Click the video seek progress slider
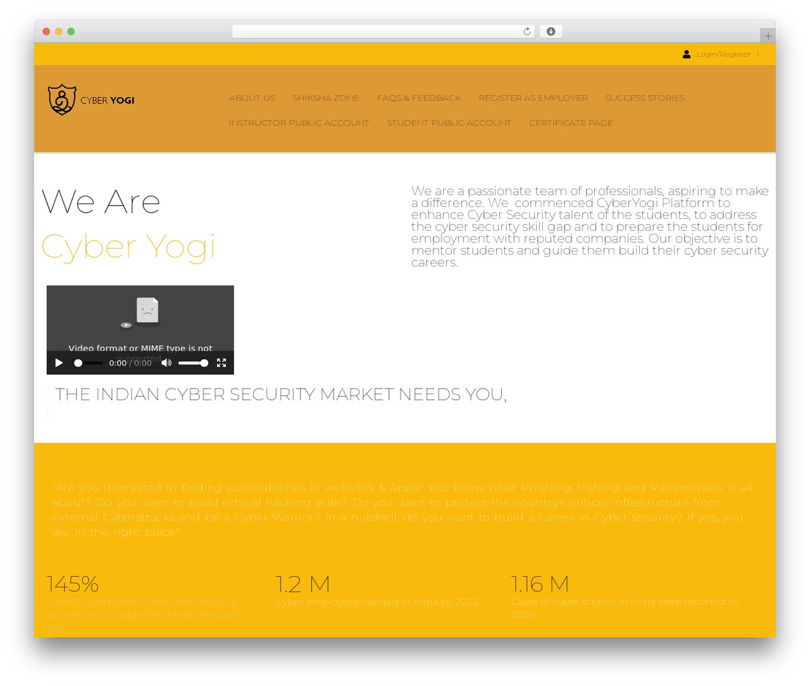The width and height of the screenshot is (810, 686). [x=87, y=363]
